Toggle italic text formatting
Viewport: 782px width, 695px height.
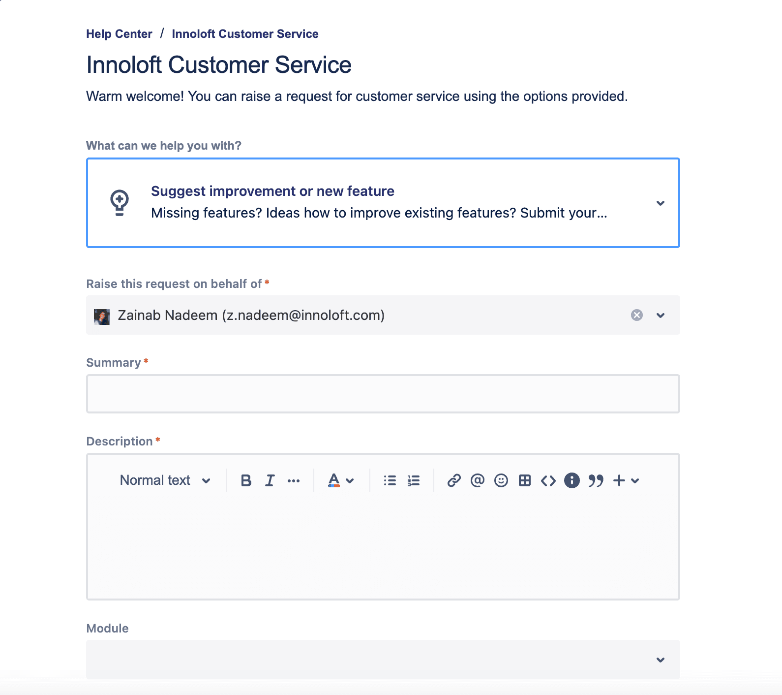[270, 480]
